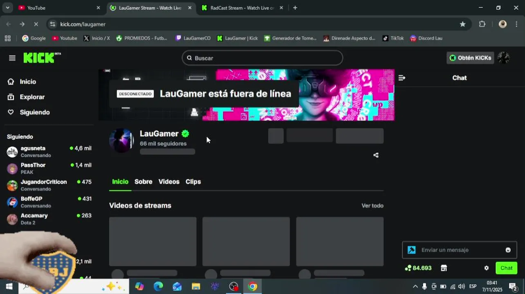Open the Chrome profile avatar

tap(503, 24)
